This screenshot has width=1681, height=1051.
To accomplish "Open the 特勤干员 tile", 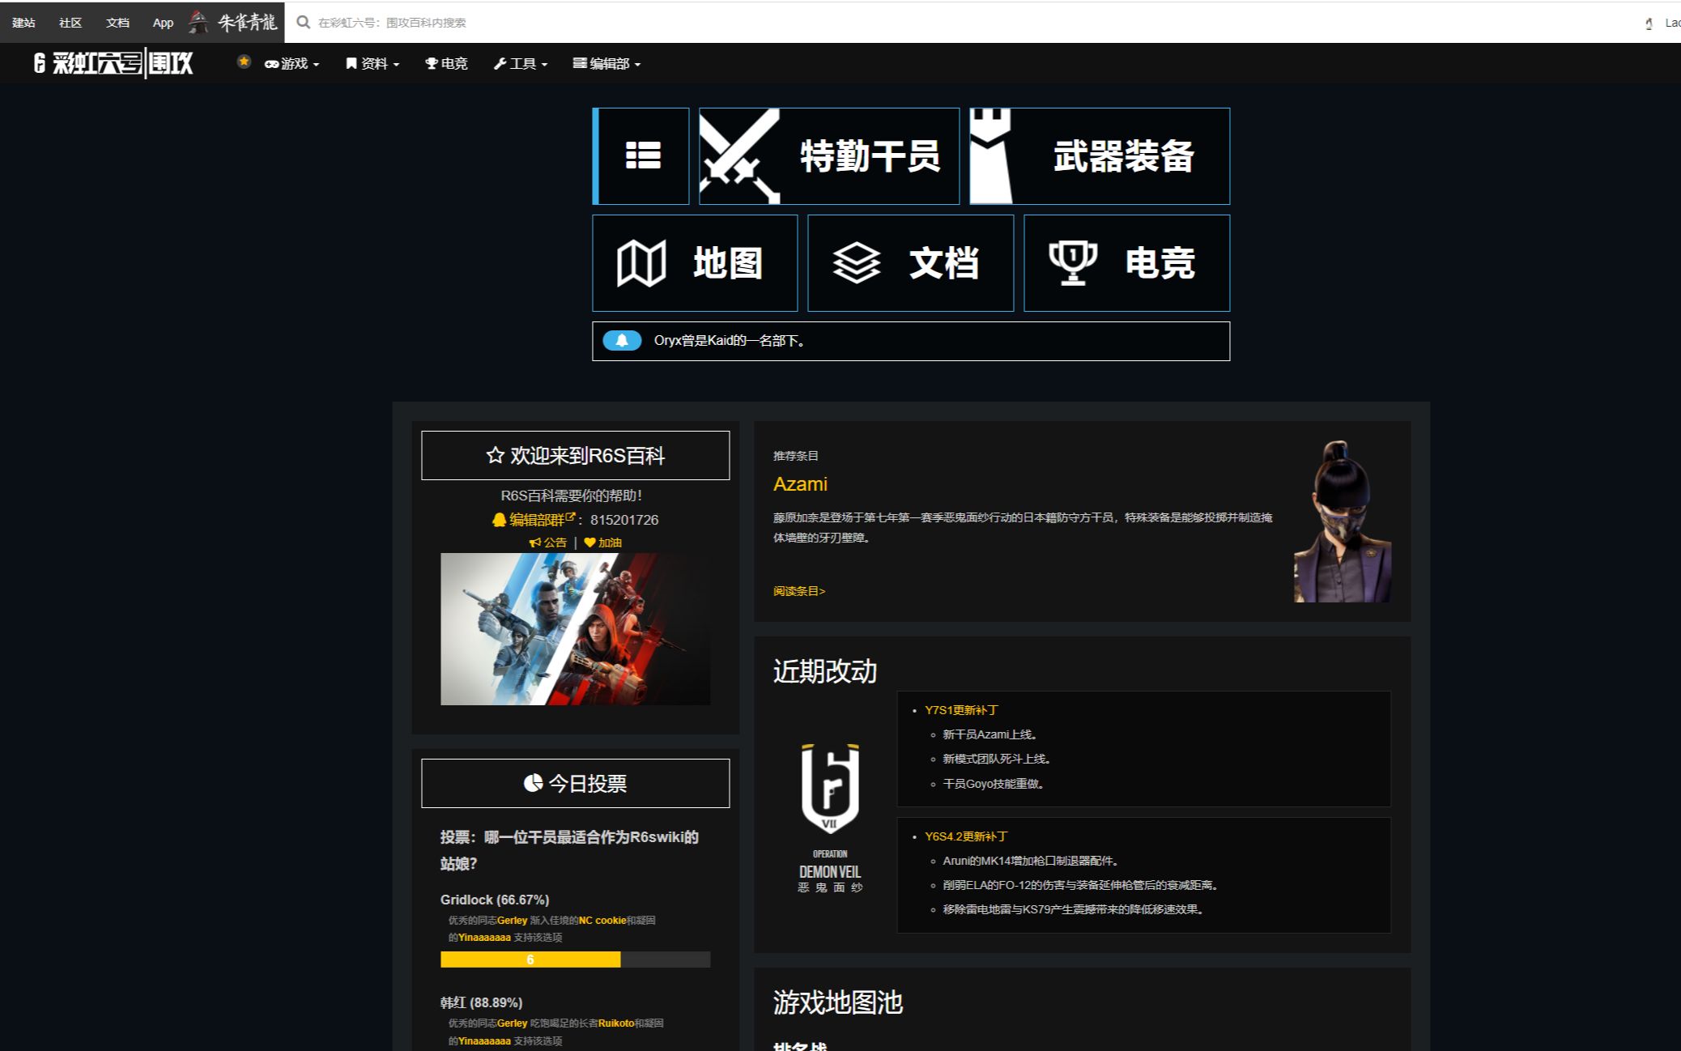I will pyautogui.click(x=829, y=156).
